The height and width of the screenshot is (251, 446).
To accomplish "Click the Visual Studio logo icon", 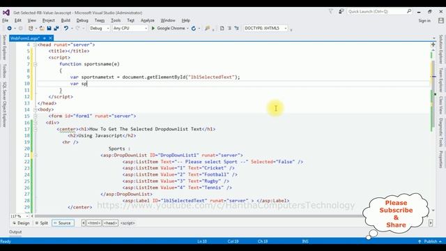I will click(x=6, y=13).
